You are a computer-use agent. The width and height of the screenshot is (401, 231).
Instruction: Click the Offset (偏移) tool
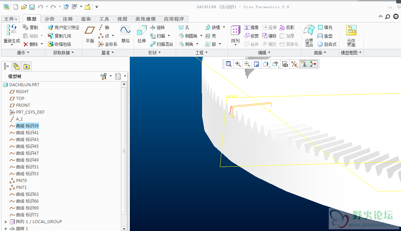pos(269,36)
